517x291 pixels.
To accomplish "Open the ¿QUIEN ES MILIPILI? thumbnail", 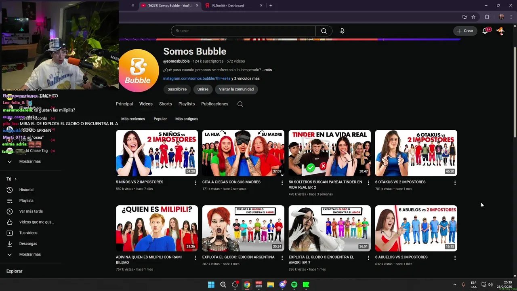I will click(x=157, y=228).
